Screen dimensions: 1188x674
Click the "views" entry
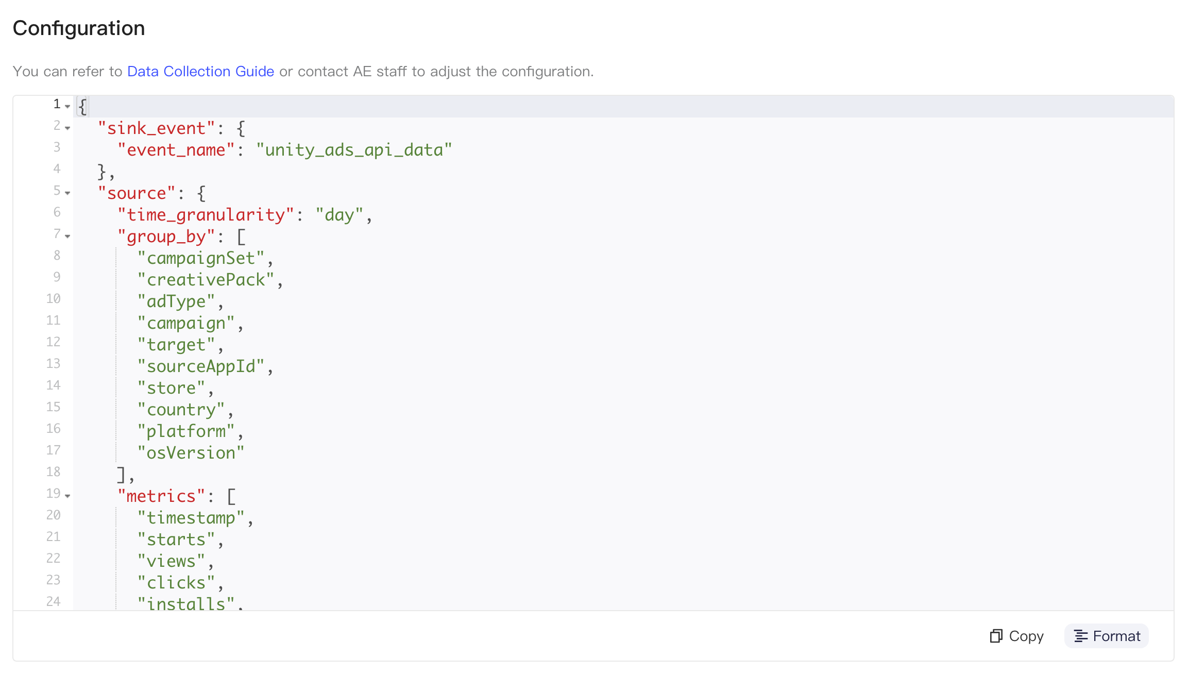click(171, 561)
